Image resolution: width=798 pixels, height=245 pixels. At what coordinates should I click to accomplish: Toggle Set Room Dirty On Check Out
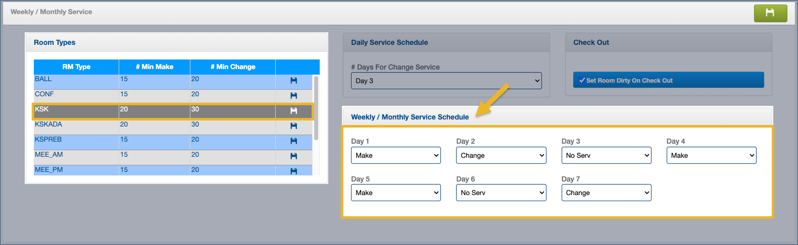point(668,80)
